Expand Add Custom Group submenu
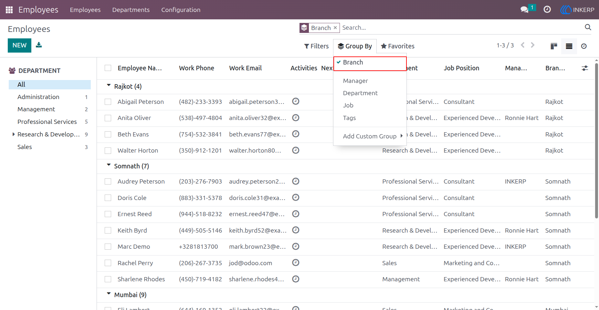Screen dimensions: 599x310 (370, 136)
